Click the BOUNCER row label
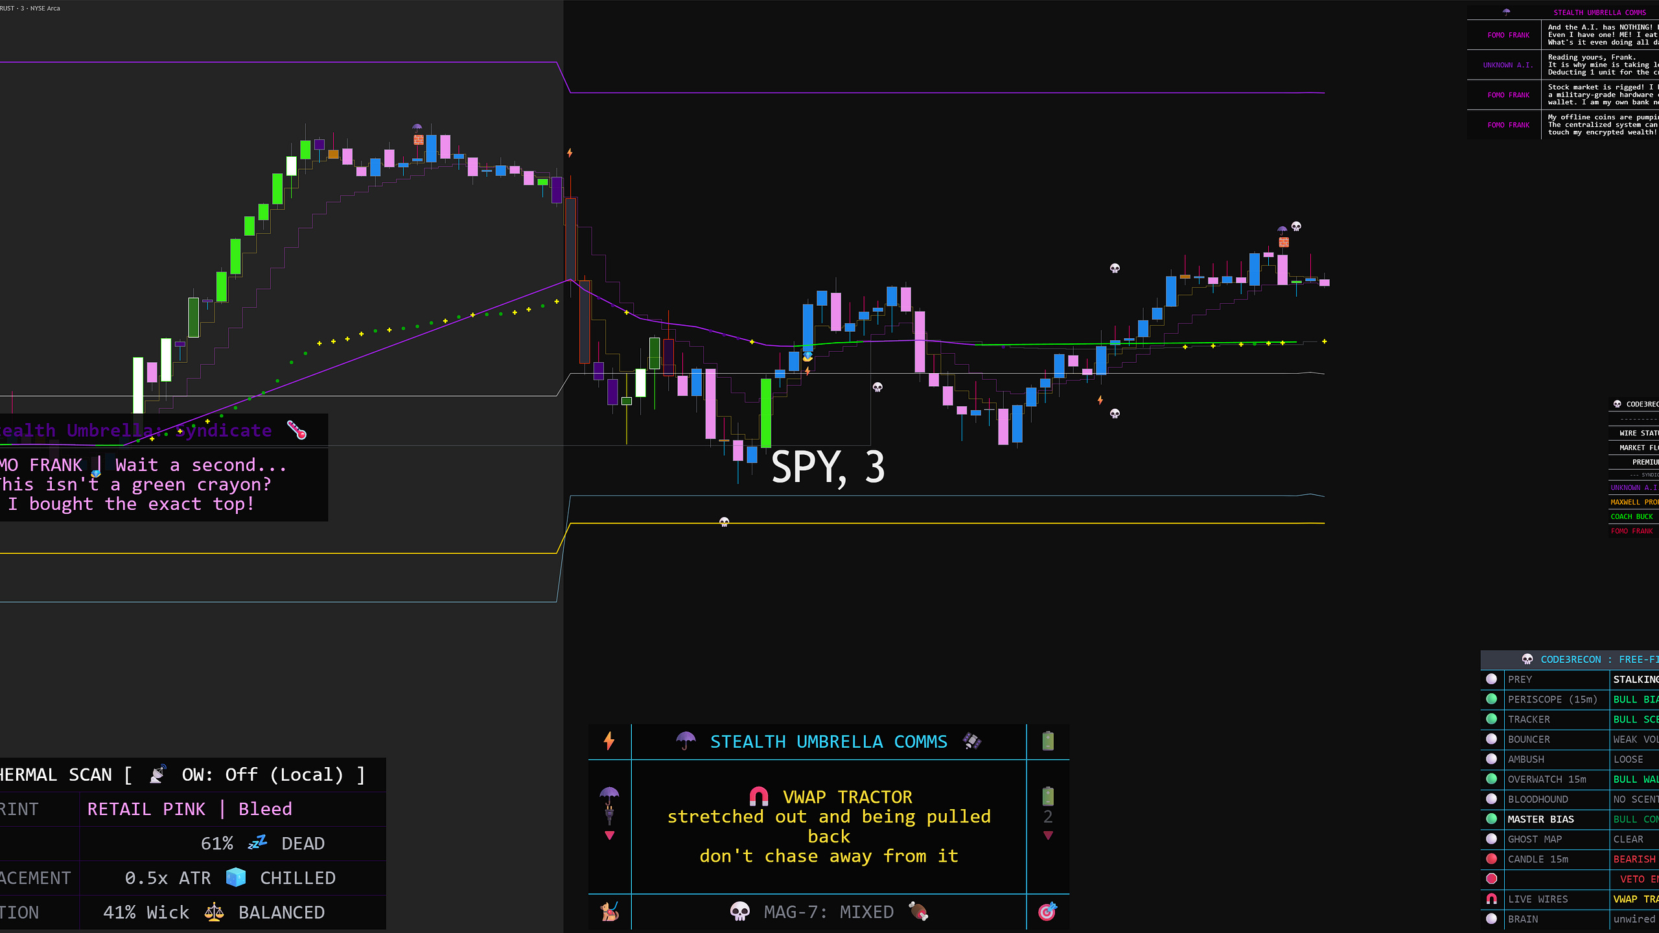Viewport: 1659px width, 933px height. pos(1529,740)
